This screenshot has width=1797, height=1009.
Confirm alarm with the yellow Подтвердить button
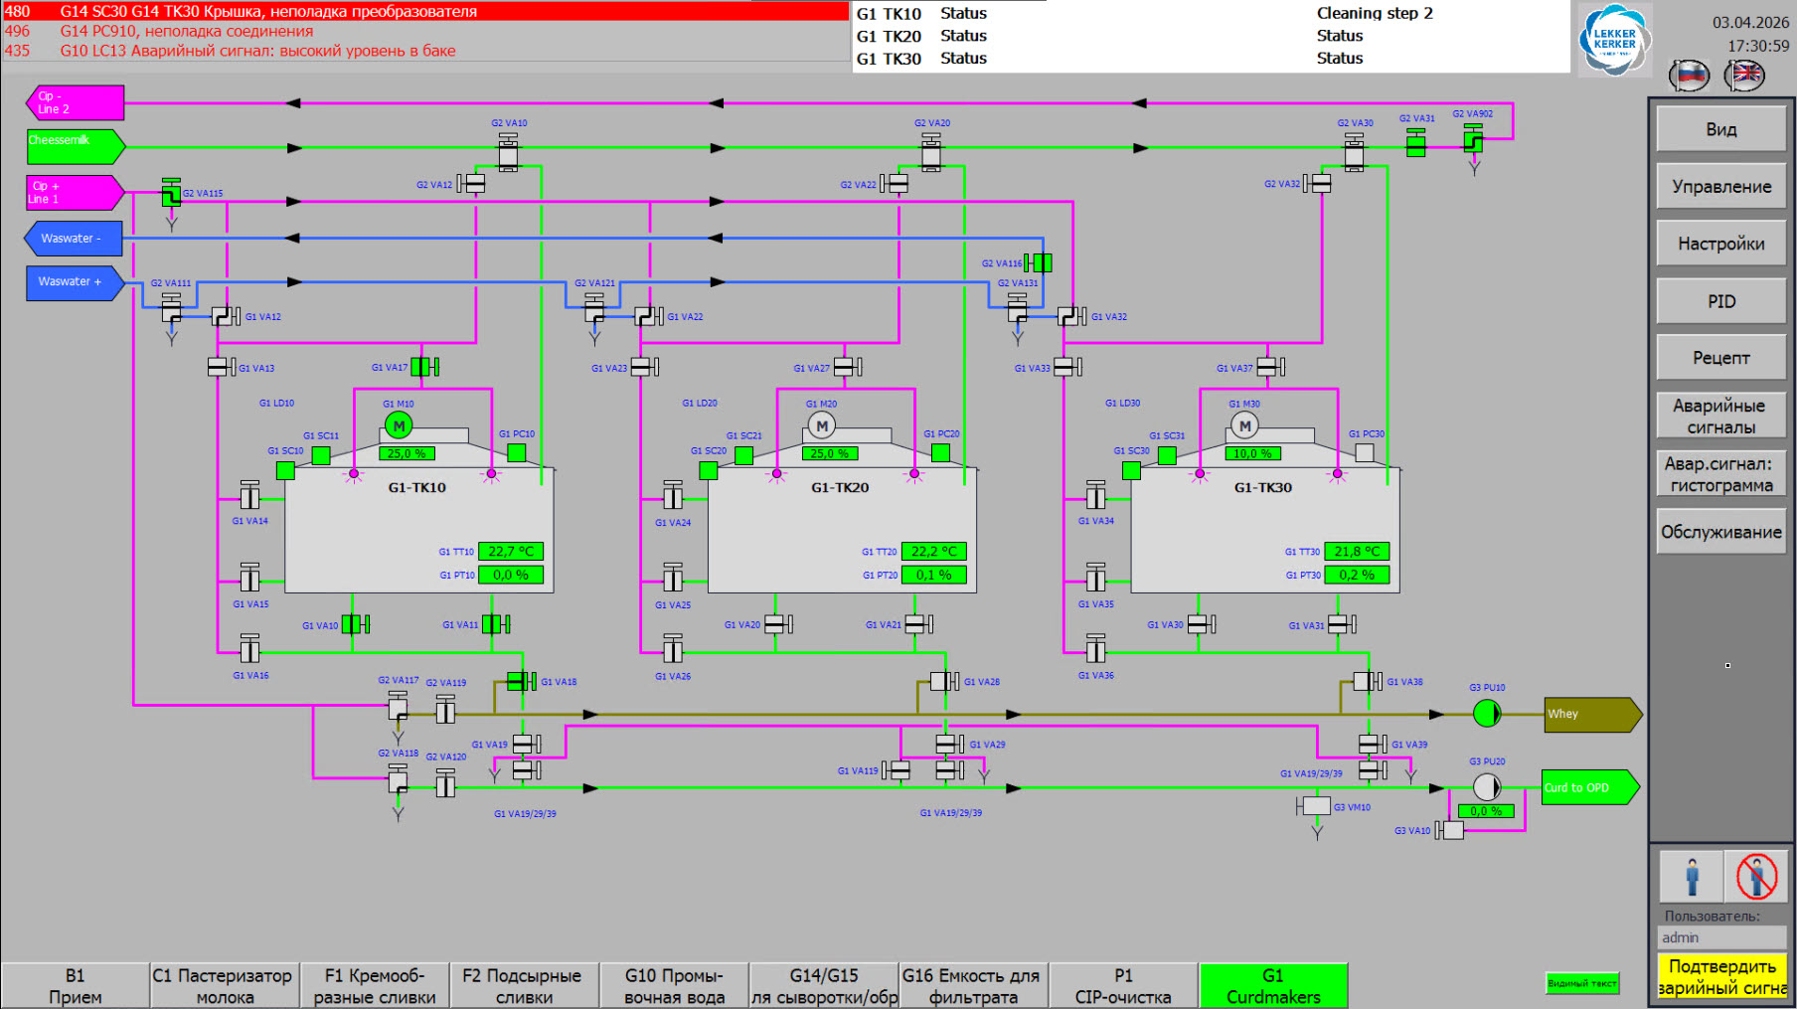pos(1721,976)
